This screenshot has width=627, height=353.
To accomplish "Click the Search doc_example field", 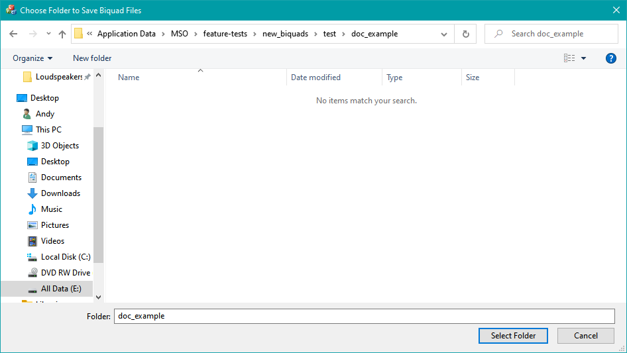I will point(551,34).
